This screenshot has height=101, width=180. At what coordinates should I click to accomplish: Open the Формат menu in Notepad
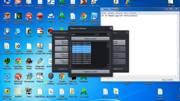pyautogui.click(x=119, y=13)
